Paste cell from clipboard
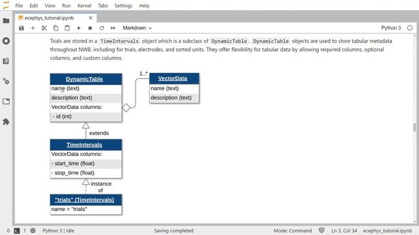 pyautogui.click(x=67, y=28)
